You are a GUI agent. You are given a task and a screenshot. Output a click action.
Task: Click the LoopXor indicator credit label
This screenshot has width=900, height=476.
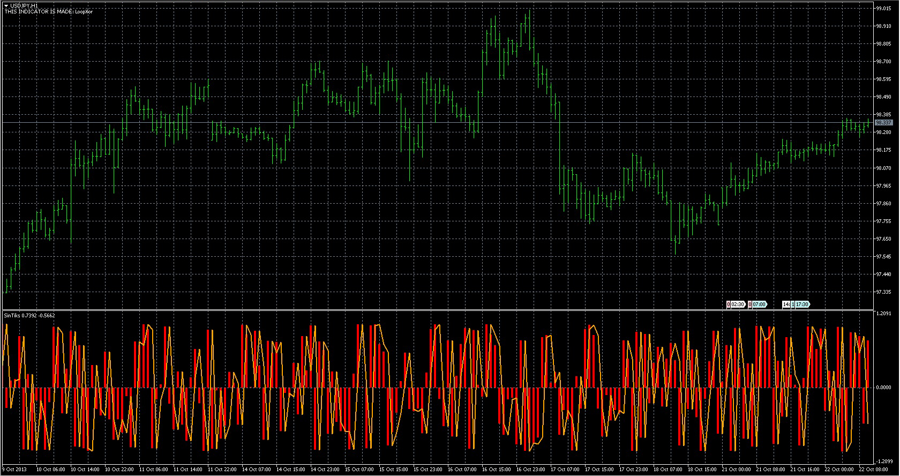(x=48, y=11)
